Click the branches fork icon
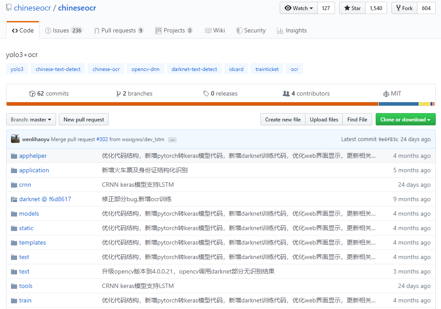Viewport: 441px width, 309px height. coord(118,94)
